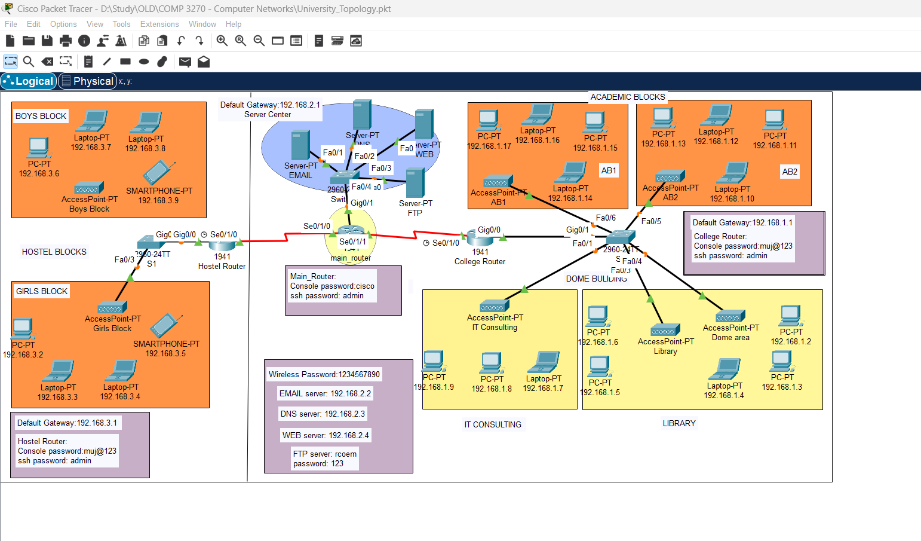Switch to the Logical workspace tab

29,81
